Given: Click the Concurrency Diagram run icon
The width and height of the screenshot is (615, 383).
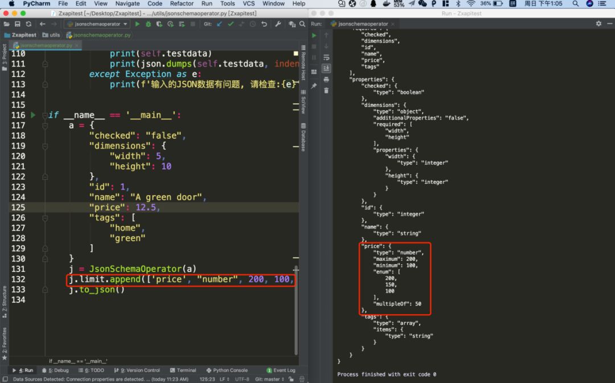Looking at the screenshot, I should [x=182, y=24].
